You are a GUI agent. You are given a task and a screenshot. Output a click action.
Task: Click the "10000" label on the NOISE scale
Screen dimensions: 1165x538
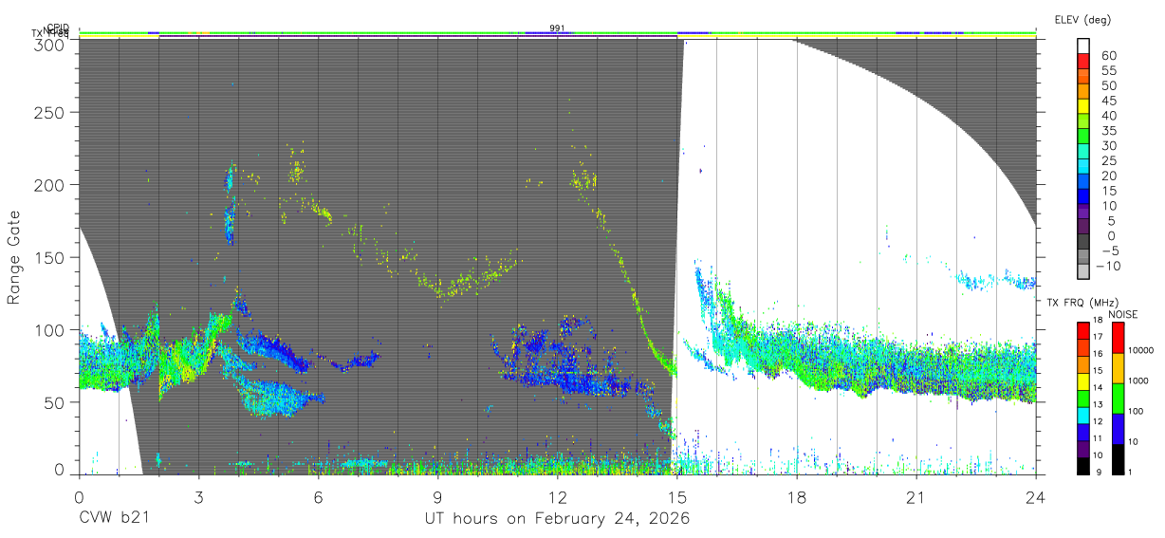[1141, 350]
